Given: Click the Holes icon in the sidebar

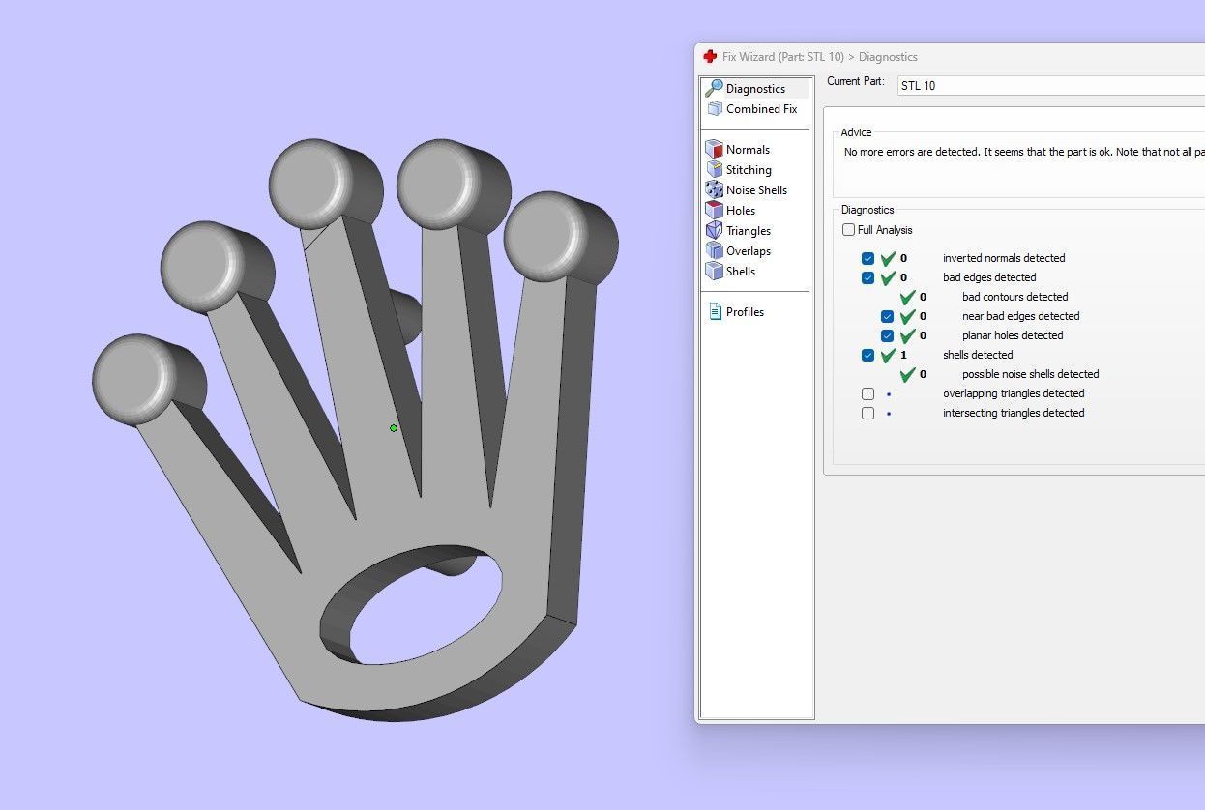Looking at the screenshot, I should tap(714, 210).
